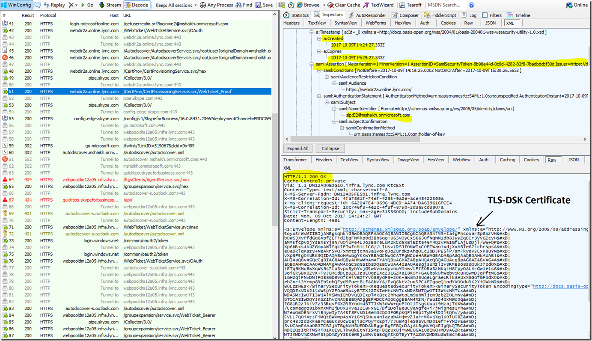Screen dimensions: 592x341
Task: Open the AutoResponder tab
Action: click(367, 15)
